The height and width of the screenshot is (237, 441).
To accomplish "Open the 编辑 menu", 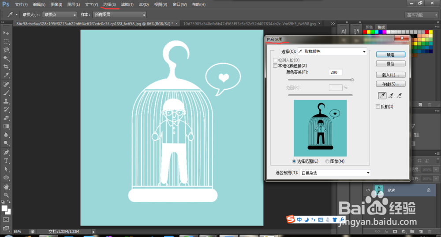I will click(x=39, y=4).
